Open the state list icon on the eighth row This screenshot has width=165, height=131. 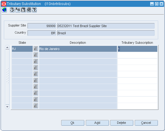pos(36,93)
